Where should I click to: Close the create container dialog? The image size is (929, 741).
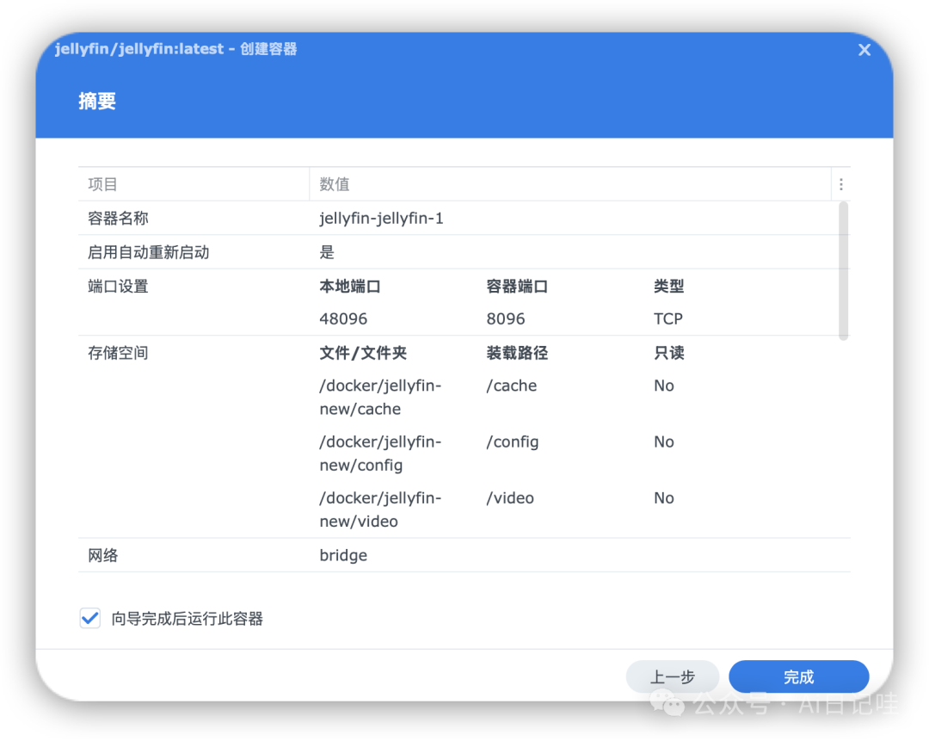[864, 50]
